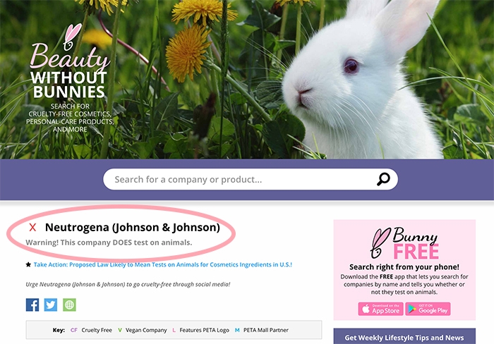
Task: Click the red X beside Neutrogena
Action: pyautogui.click(x=32, y=228)
